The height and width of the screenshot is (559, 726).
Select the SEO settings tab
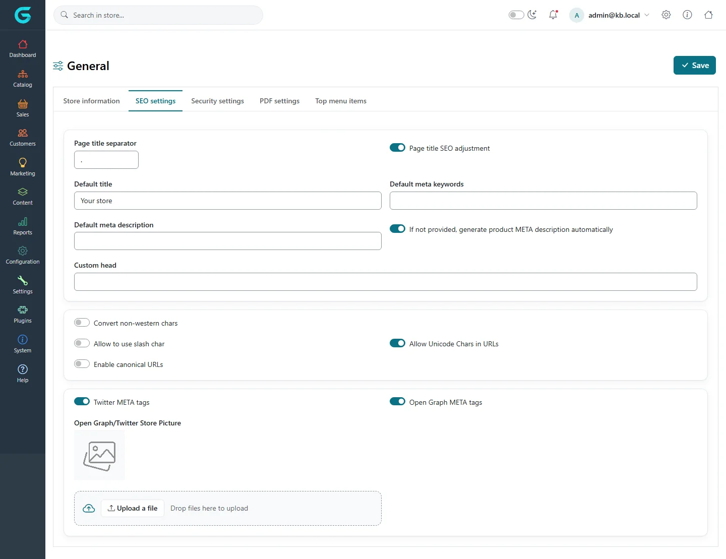click(155, 101)
